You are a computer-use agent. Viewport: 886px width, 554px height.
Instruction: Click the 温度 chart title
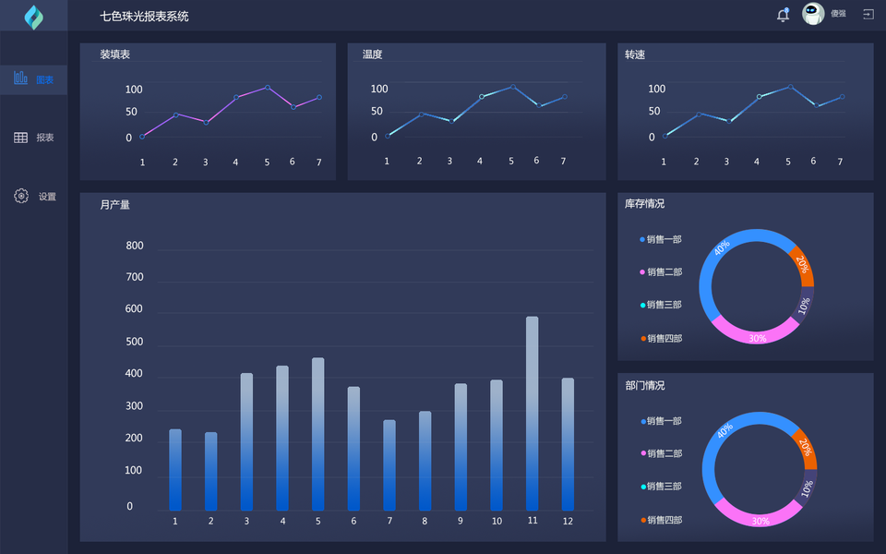(372, 54)
